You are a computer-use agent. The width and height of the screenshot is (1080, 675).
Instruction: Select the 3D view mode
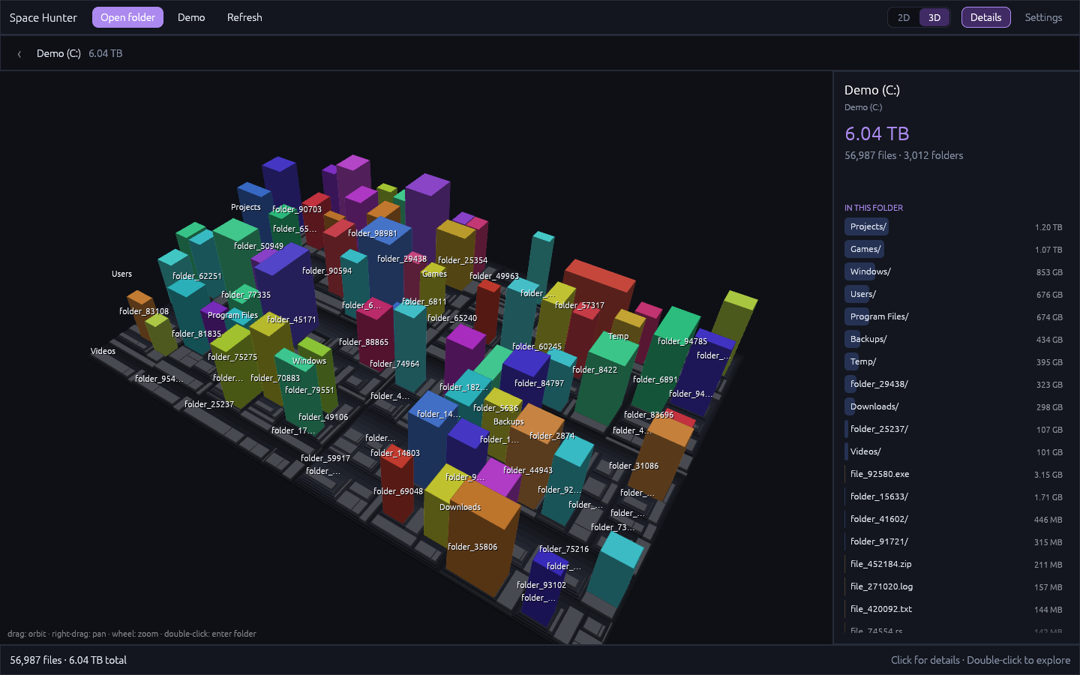pos(934,17)
